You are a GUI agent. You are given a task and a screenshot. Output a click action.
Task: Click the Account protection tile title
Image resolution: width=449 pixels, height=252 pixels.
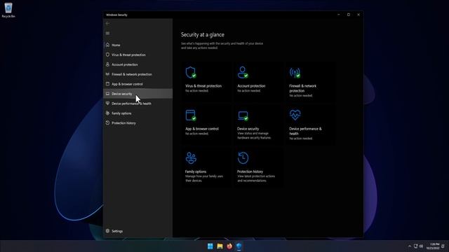251,85
